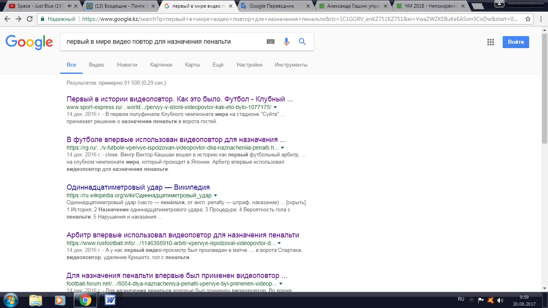Open result Первый в истории видеоповтор
Viewport: 548px width, 308px height.
pyautogui.click(x=180, y=99)
